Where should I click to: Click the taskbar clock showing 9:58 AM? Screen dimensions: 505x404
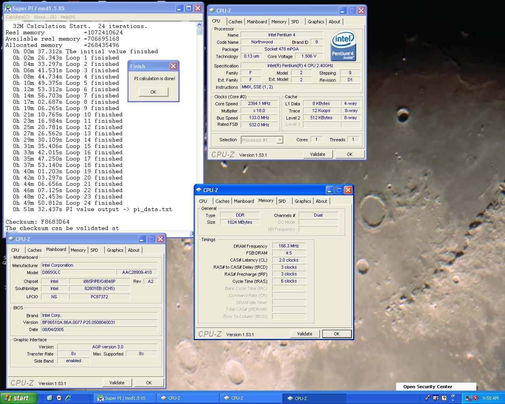490,398
